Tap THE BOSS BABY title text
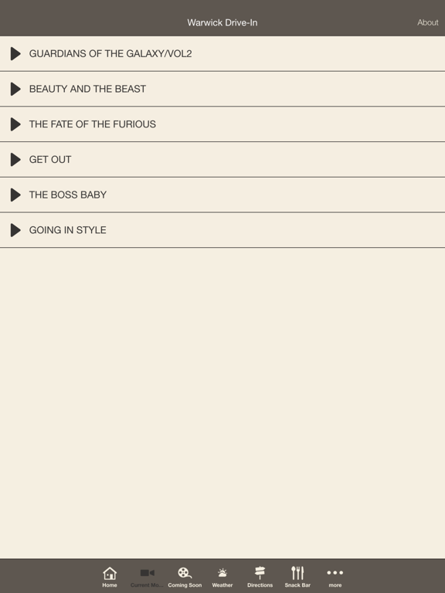 [x=68, y=195]
